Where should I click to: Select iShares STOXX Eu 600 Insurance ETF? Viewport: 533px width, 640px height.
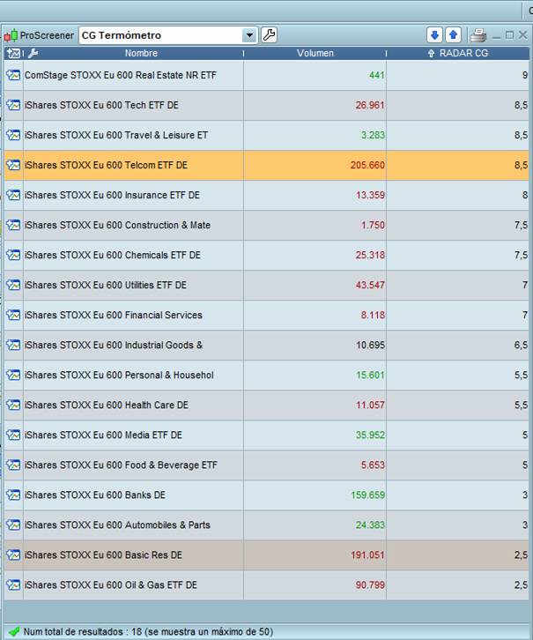coord(112,195)
